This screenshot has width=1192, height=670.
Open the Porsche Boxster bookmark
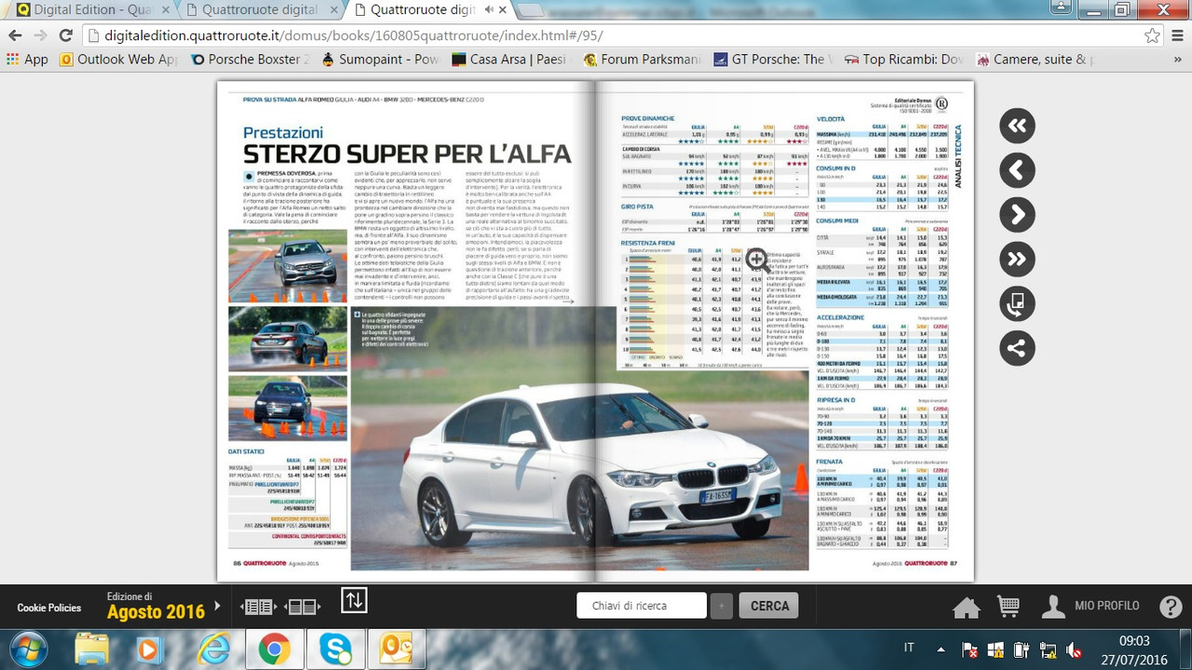coord(250,60)
